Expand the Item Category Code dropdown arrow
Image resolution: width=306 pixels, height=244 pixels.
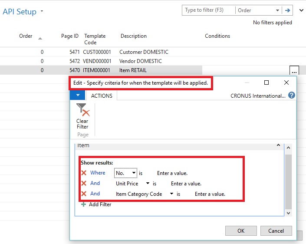[x=171, y=194]
